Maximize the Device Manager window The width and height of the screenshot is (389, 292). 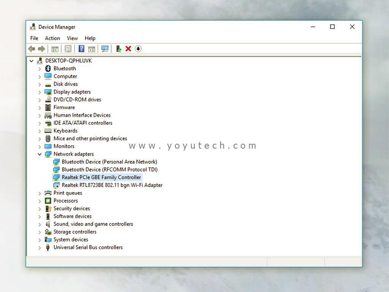click(x=332, y=27)
